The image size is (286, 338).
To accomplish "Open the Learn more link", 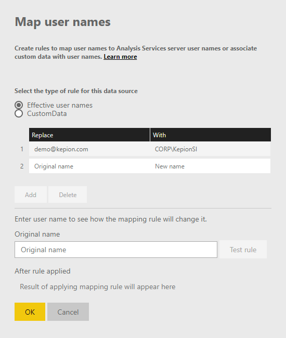I will (x=120, y=57).
